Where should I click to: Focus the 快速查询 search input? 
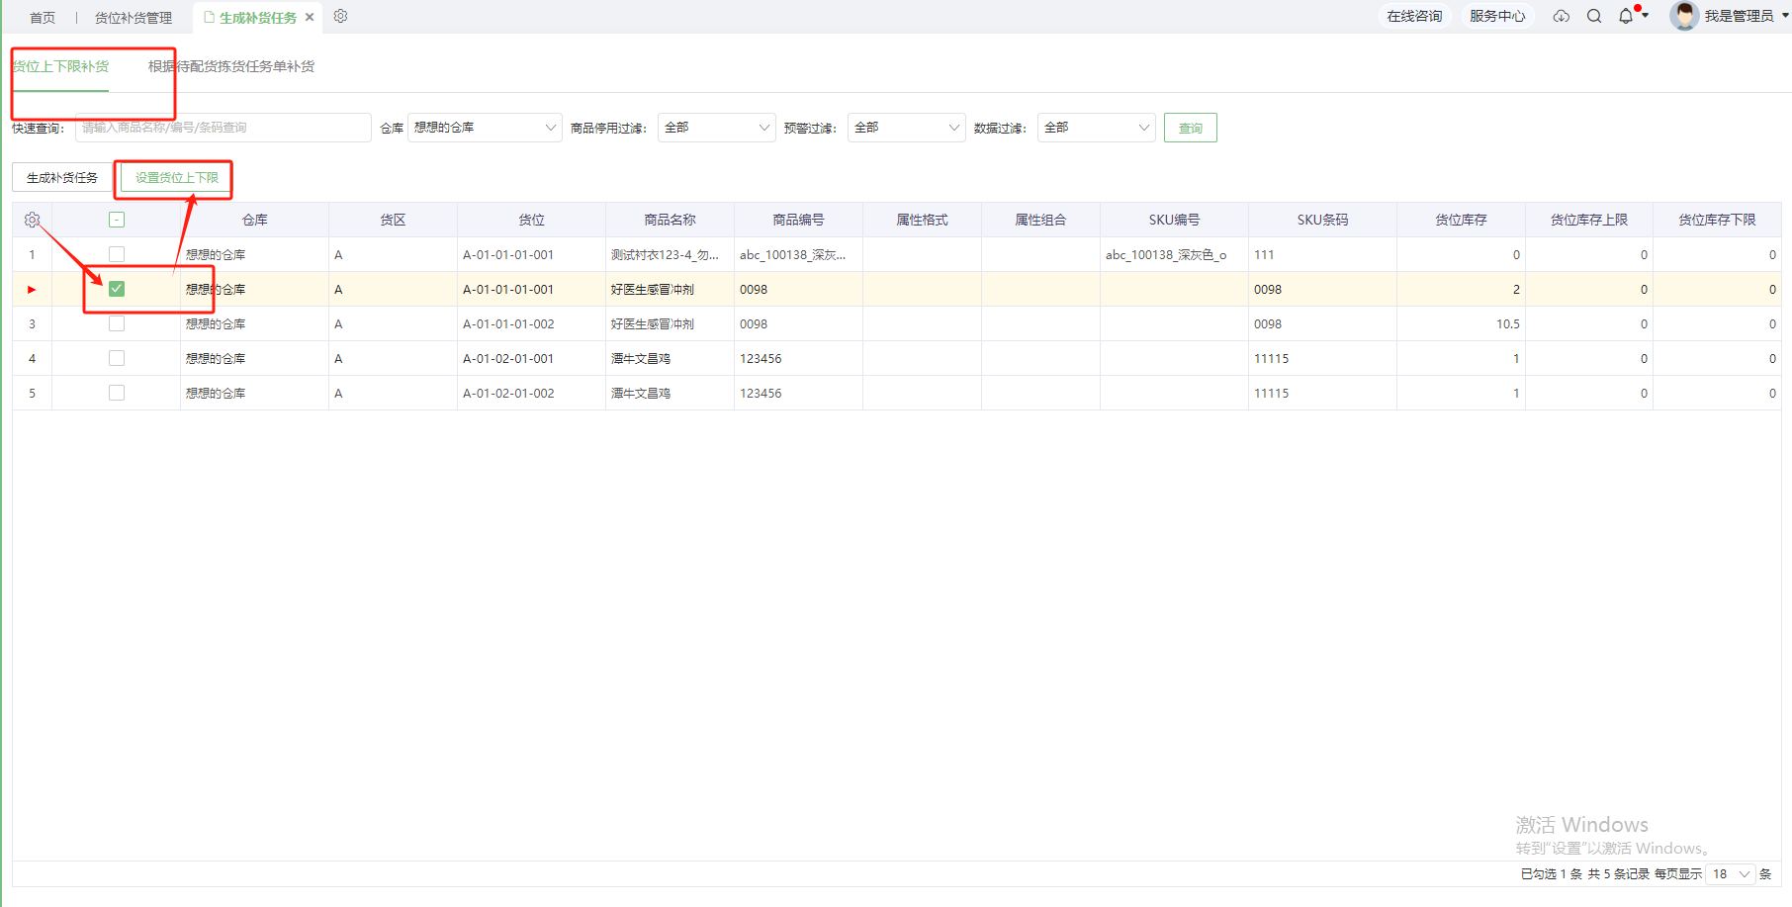(x=224, y=128)
